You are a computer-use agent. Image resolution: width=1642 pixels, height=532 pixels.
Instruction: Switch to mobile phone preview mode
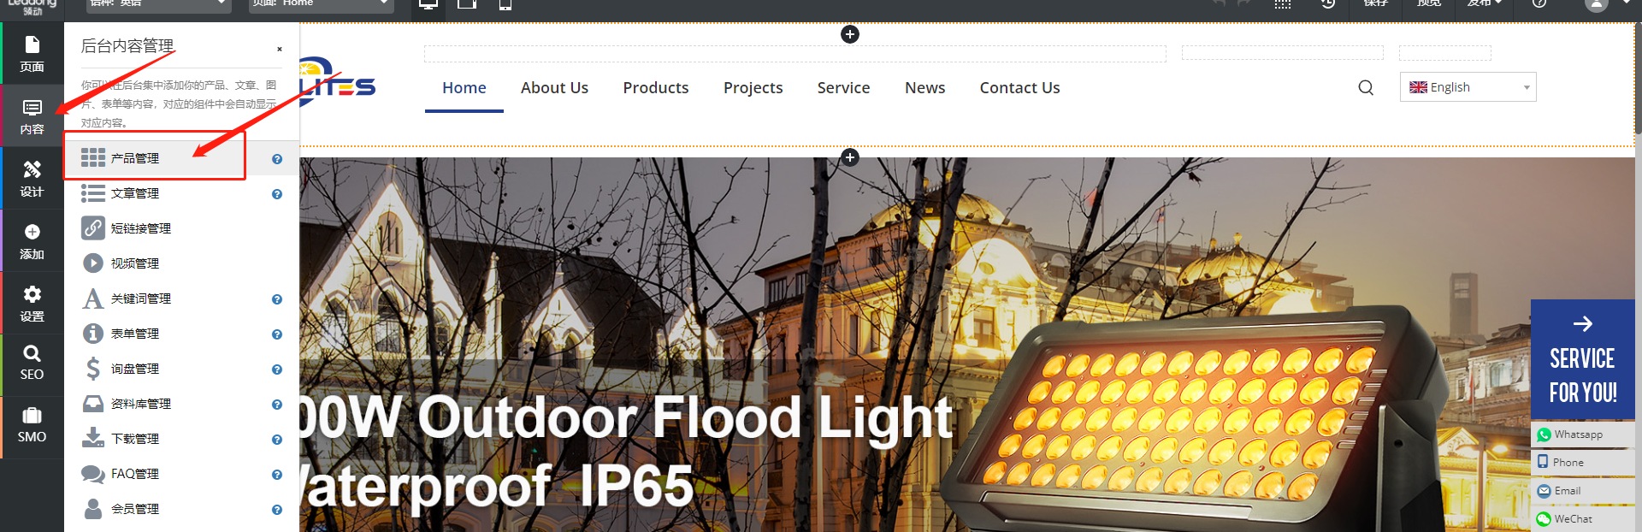505,4
